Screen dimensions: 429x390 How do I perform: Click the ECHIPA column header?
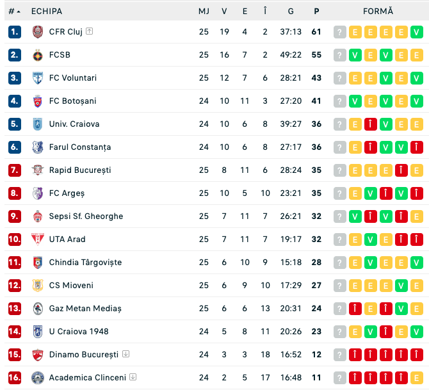(x=47, y=12)
